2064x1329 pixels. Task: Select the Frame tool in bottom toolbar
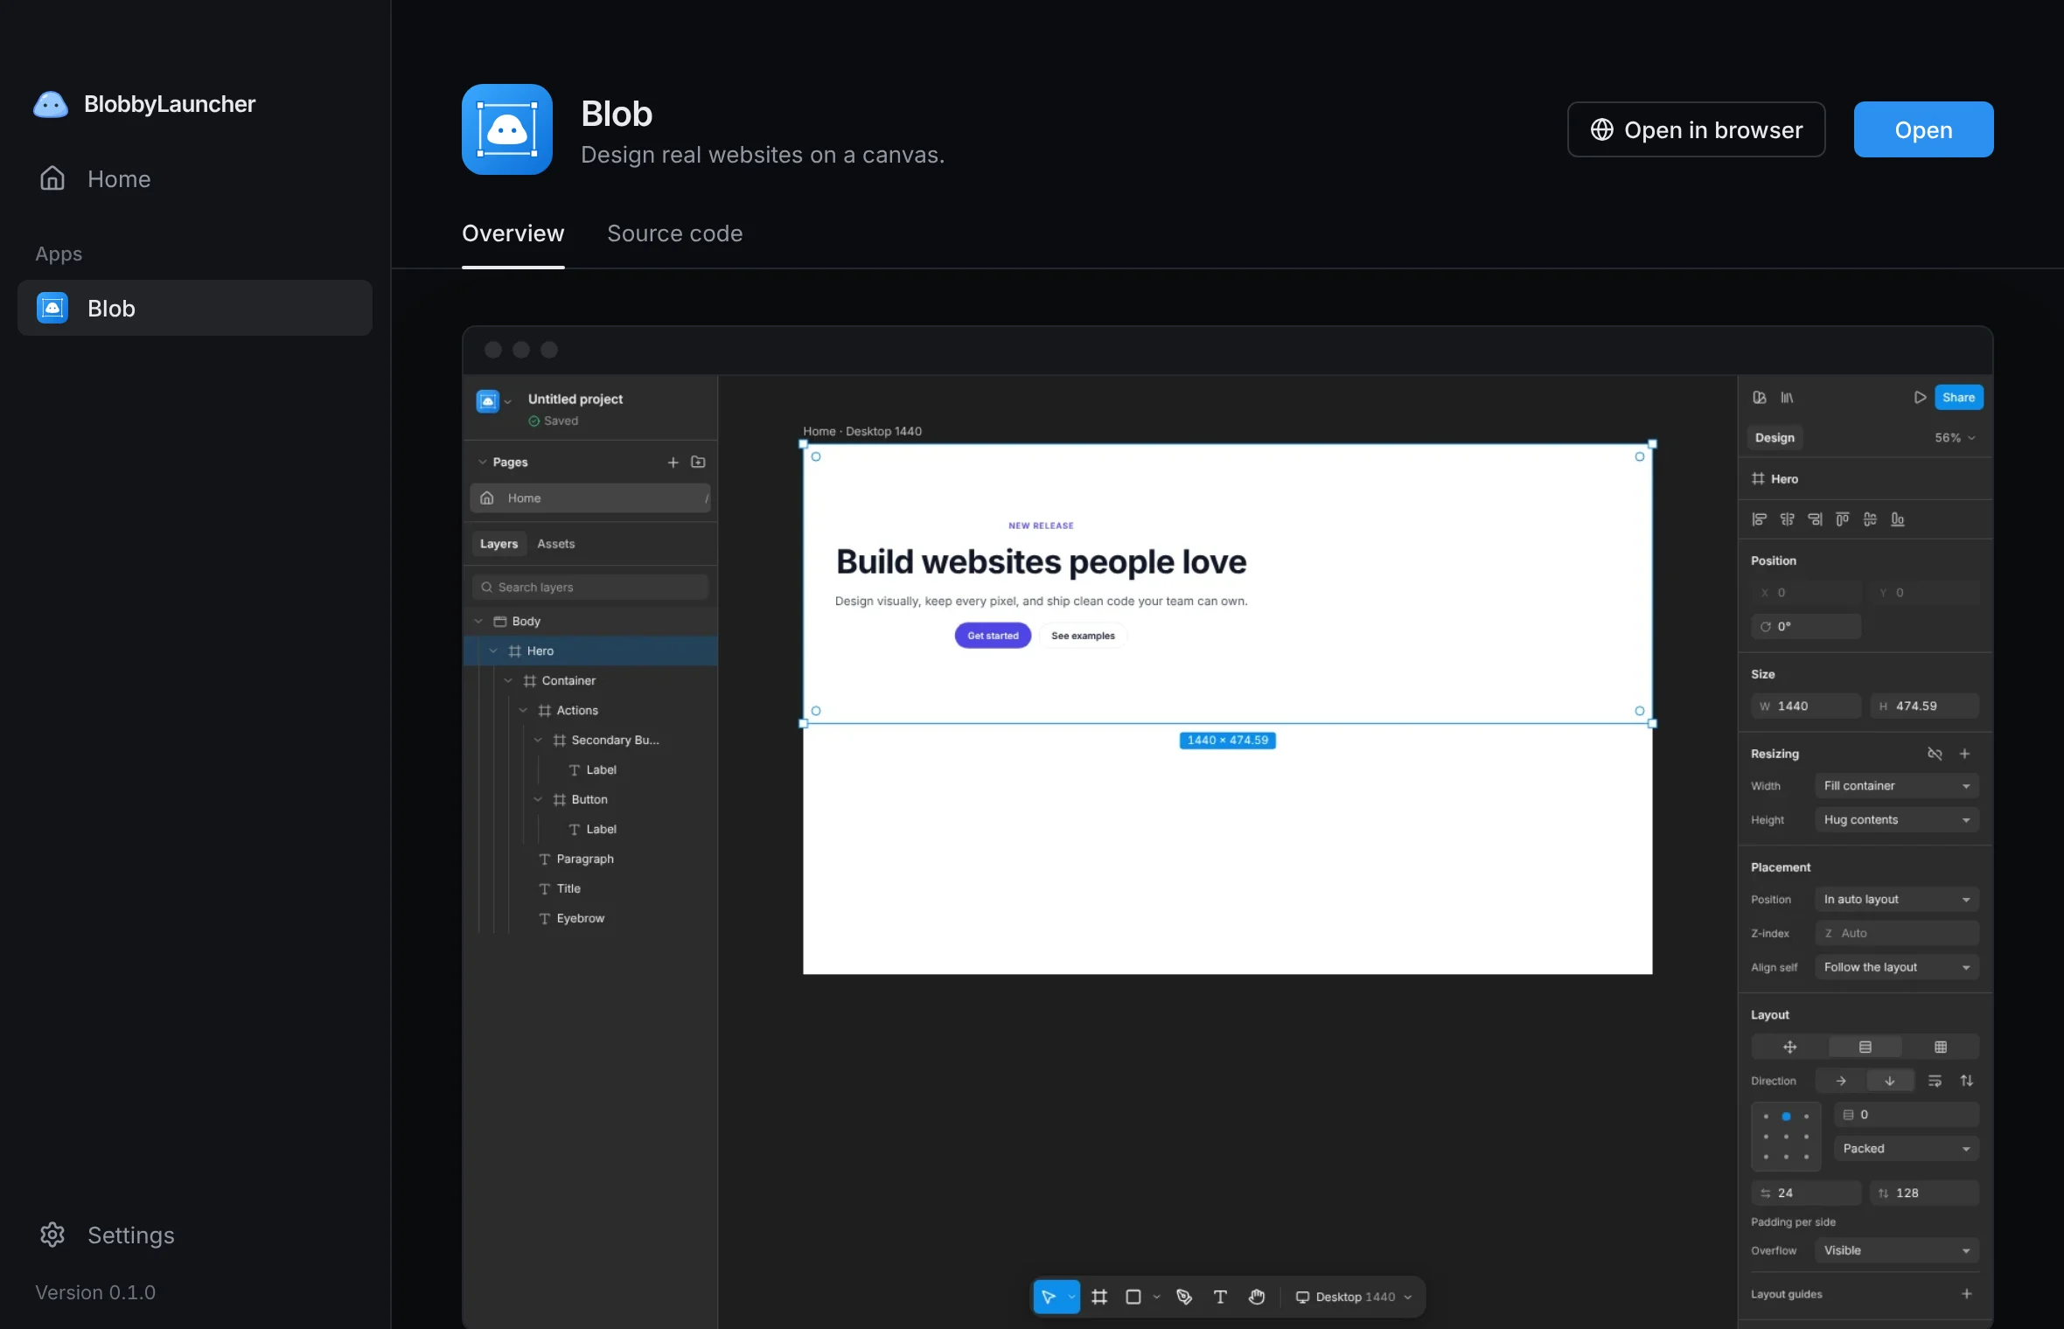[1099, 1297]
